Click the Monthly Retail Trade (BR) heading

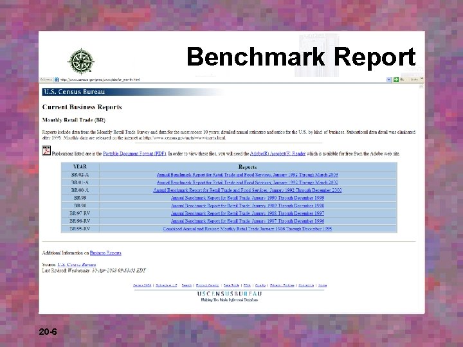pos(74,120)
